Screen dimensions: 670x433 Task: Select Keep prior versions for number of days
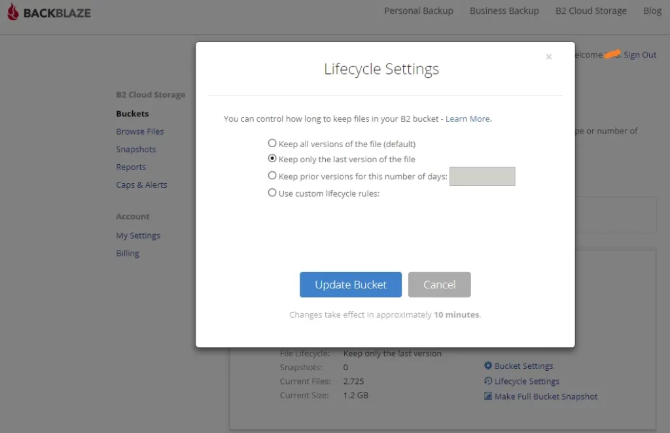[272, 175]
